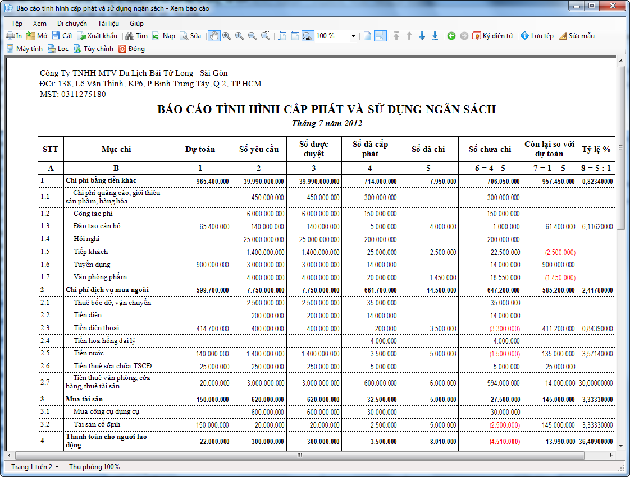Click Thu phóng 100% status text

94,466
